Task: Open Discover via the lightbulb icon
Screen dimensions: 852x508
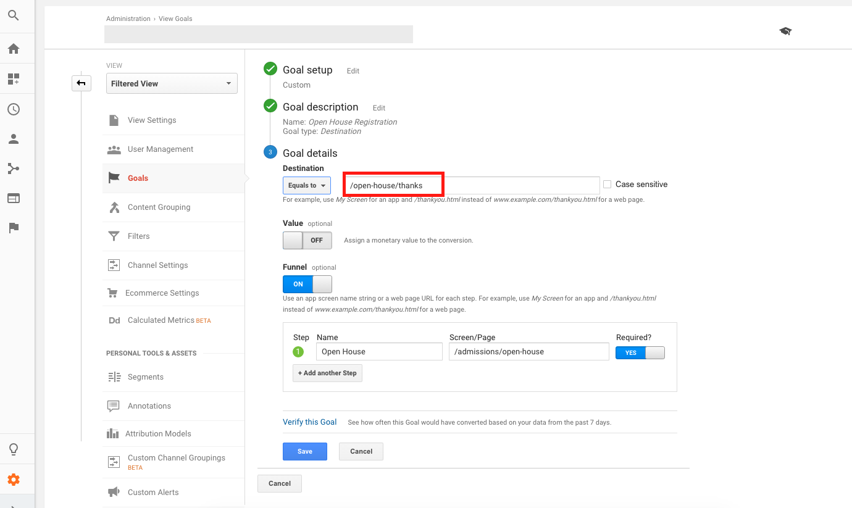Action: (14, 451)
